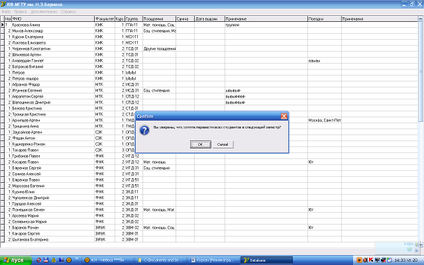Click the cell Другие поощрения
Image resolution: width=424 pixels, height=265 pixels.
[x=159, y=48]
